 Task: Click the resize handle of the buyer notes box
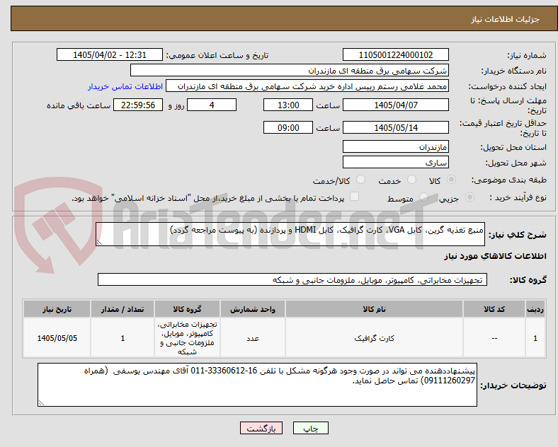coord(41,403)
